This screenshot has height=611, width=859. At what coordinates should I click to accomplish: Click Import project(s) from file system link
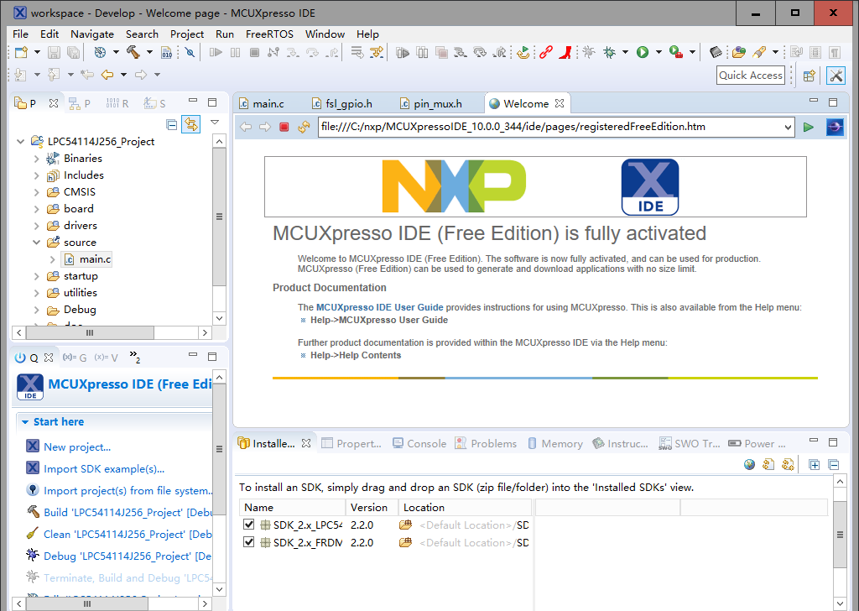point(128,490)
